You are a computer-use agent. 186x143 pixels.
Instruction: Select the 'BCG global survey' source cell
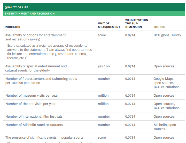pyautogui.click(x=167, y=35)
